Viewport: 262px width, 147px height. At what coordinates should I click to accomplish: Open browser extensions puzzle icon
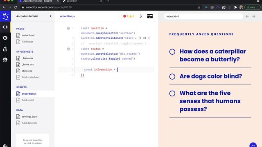pos(235,7)
